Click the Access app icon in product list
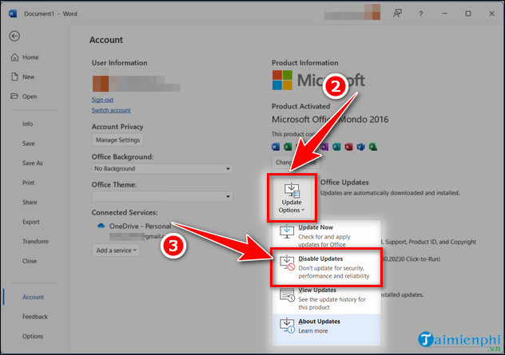The width and height of the screenshot is (505, 355). click(348, 147)
